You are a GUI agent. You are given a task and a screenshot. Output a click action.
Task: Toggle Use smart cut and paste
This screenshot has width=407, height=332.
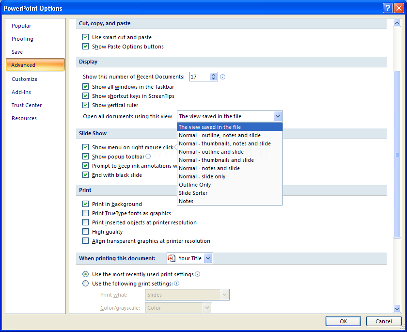click(x=85, y=37)
